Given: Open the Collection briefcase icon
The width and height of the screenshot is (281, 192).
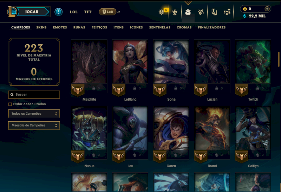Looking at the screenshot, I should (x=188, y=12).
